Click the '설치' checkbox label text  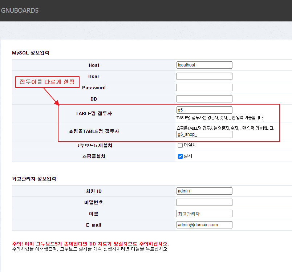click(188, 156)
